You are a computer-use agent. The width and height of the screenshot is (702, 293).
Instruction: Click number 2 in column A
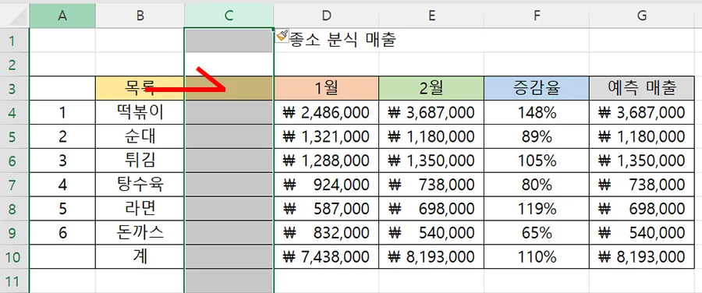click(x=62, y=136)
